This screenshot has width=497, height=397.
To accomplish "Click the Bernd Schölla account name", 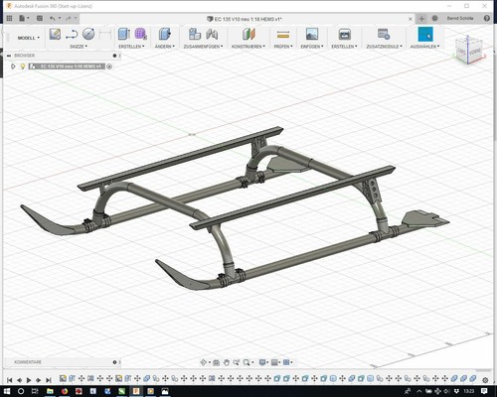I will point(460,18).
